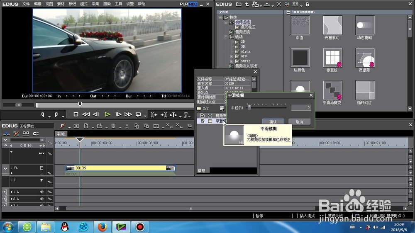Screen dimensions: 415x233
Task: Open the 文件 menu
Action: point(26,4)
